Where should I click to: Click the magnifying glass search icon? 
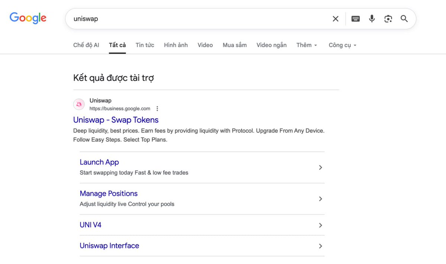(404, 19)
